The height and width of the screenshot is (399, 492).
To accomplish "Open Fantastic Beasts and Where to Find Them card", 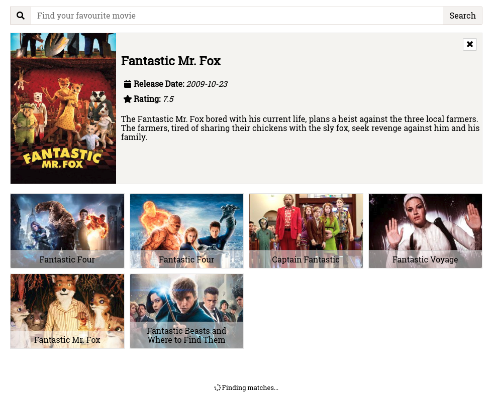I will (186, 311).
